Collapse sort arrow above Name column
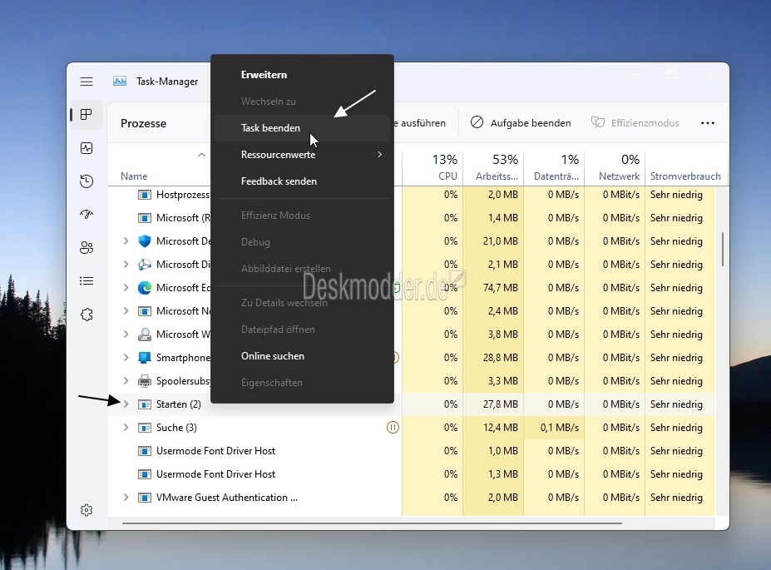 pos(201,155)
